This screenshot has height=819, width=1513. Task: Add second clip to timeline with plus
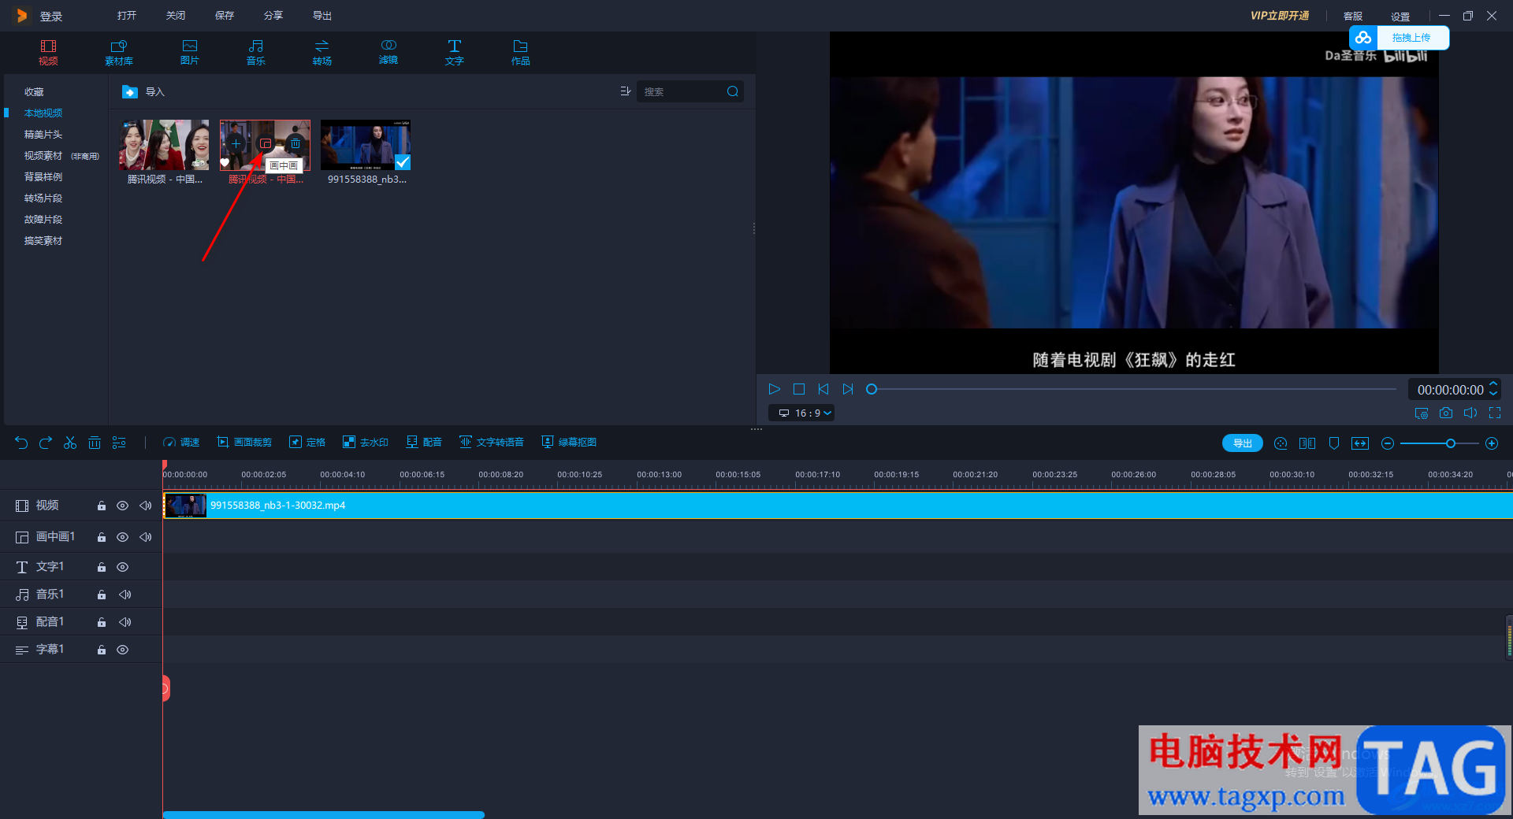coord(236,143)
